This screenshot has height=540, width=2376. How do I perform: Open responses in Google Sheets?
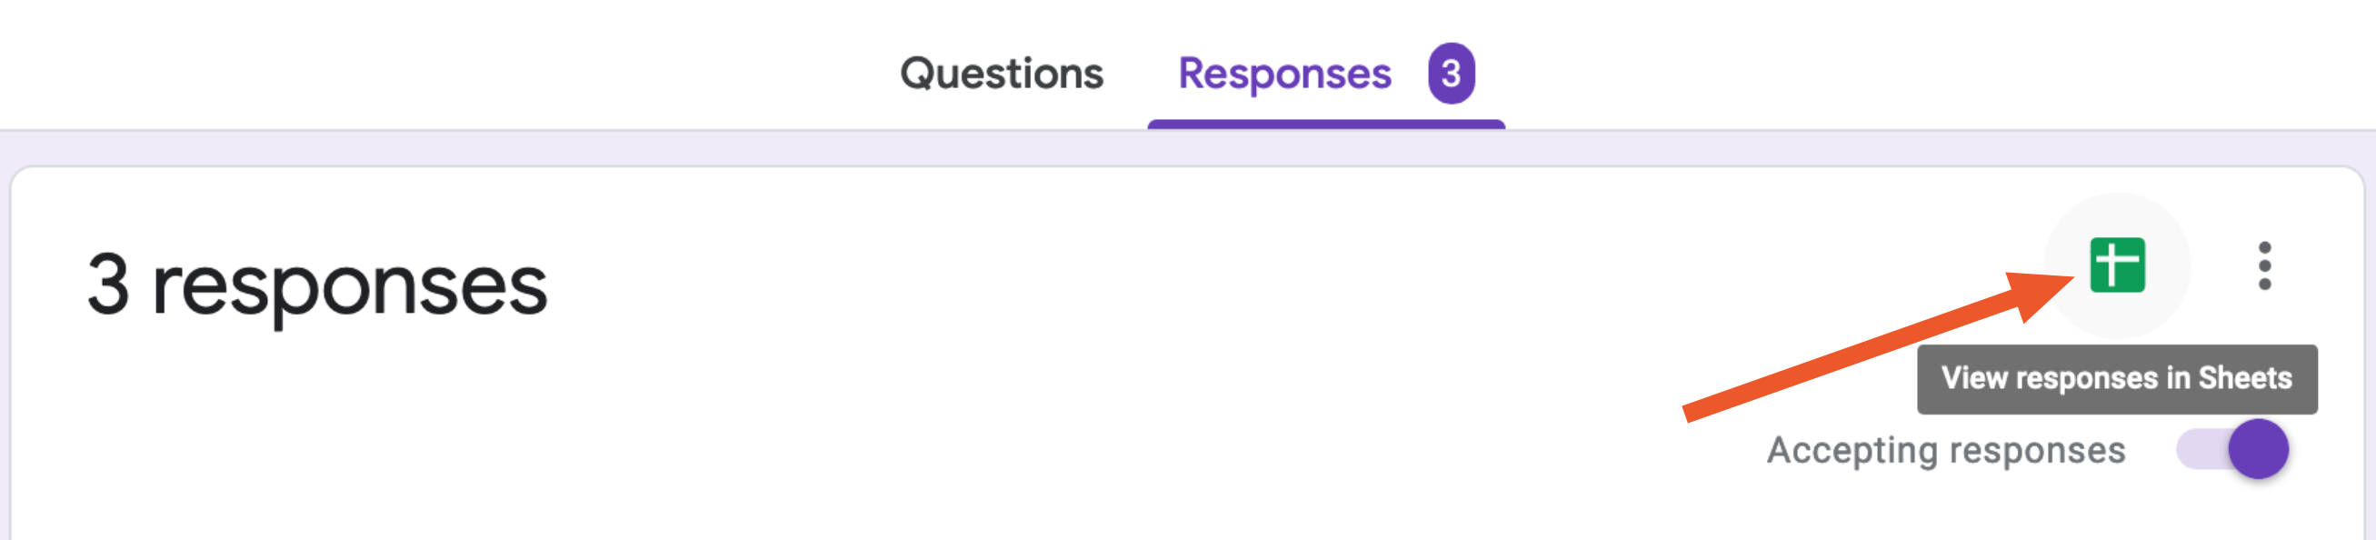(x=2117, y=265)
